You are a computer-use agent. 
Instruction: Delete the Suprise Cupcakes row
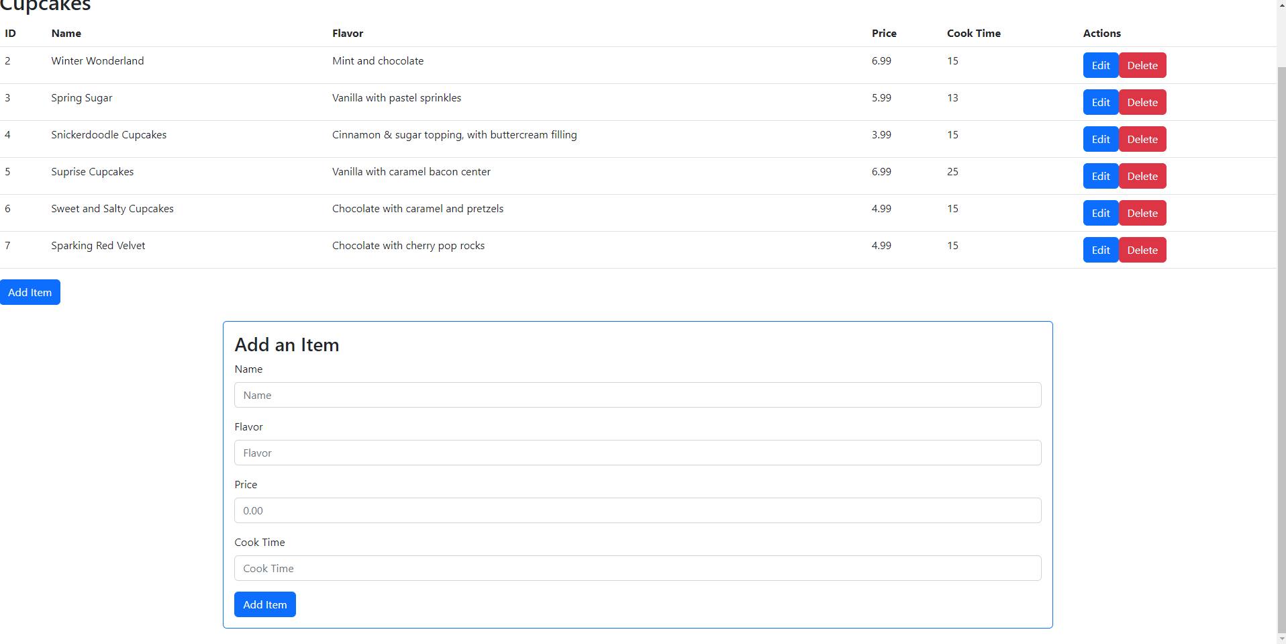click(x=1142, y=176)
